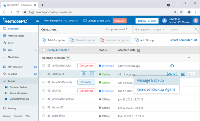Open the Export Computer List link

click(183, 40)
